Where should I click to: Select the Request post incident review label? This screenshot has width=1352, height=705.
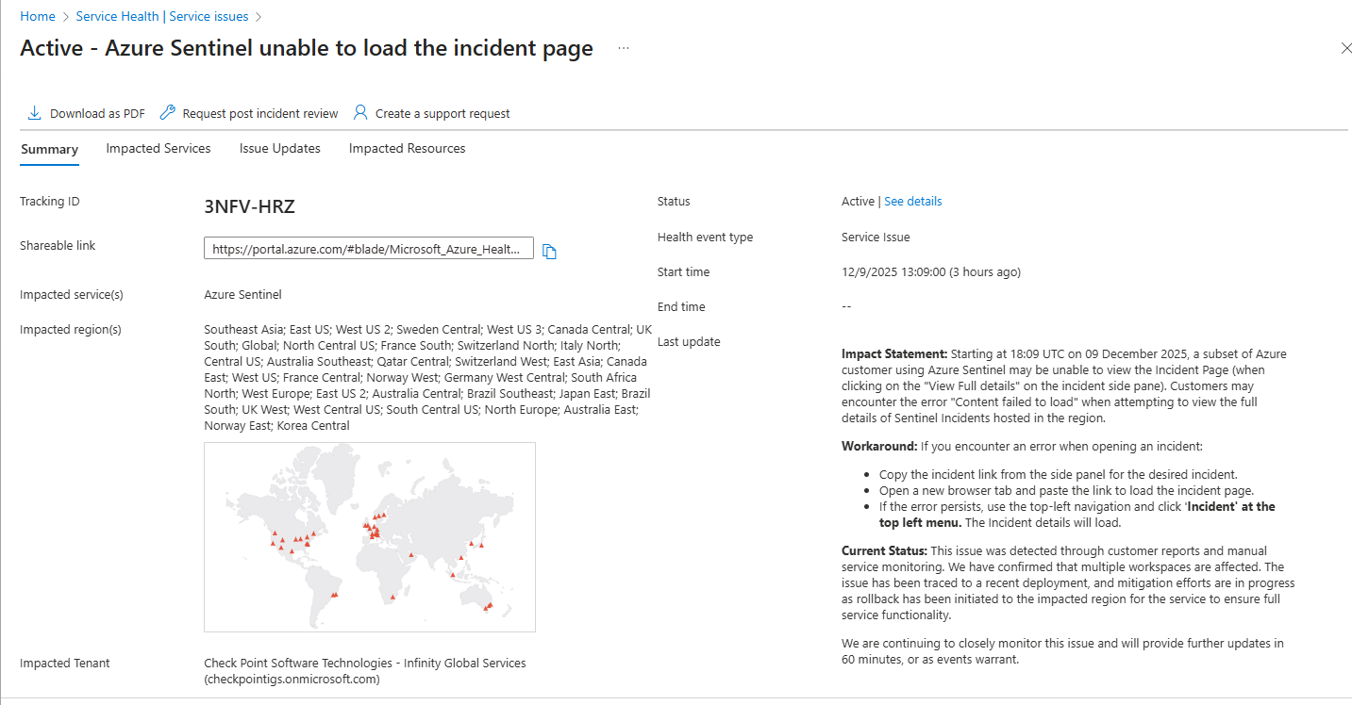coord(260,114)
